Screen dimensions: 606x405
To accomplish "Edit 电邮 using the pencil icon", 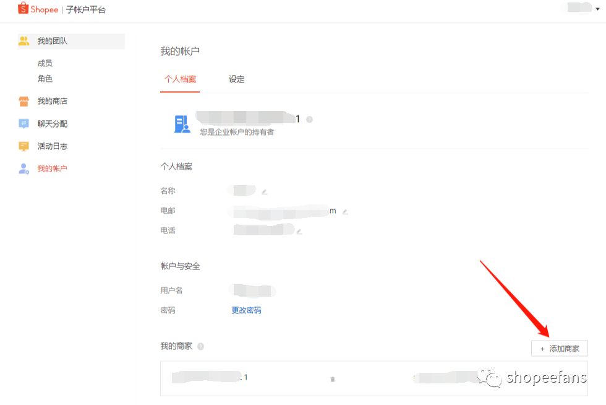I will tap(345, 211).
